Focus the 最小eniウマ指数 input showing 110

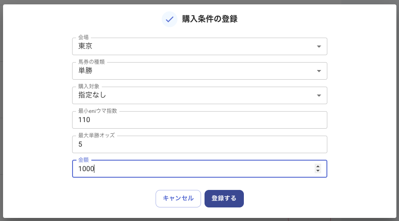(x=199, y=120)
